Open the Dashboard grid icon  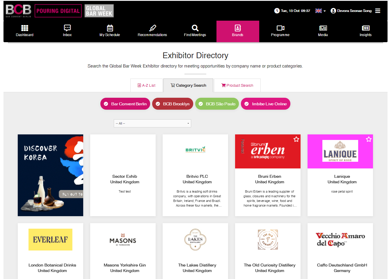point(25,28)
